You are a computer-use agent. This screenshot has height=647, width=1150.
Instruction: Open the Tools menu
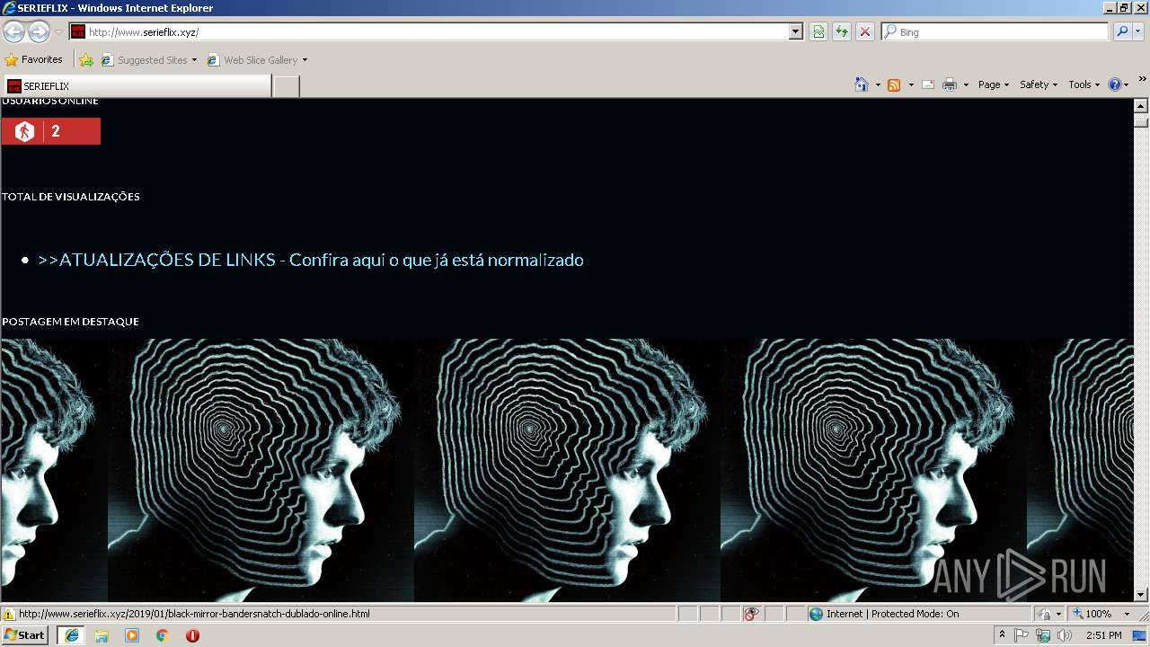coord(1084,84)
